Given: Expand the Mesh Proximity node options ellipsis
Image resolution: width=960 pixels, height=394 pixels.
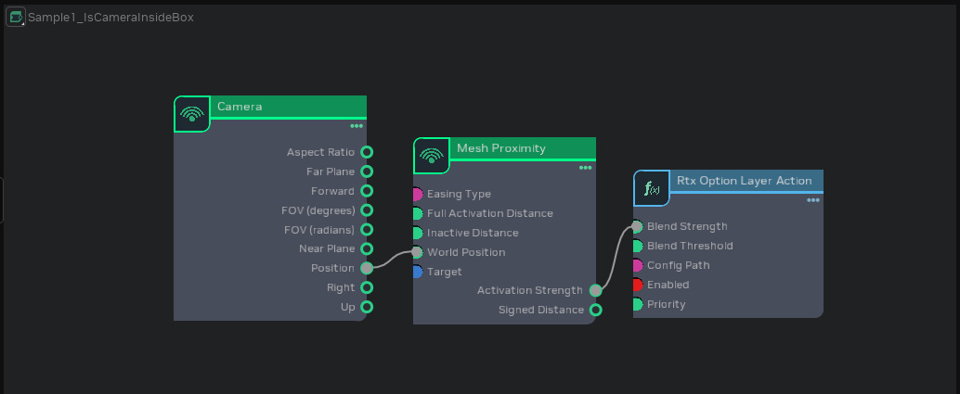Looking at the screenshot, I should (585, 168).
